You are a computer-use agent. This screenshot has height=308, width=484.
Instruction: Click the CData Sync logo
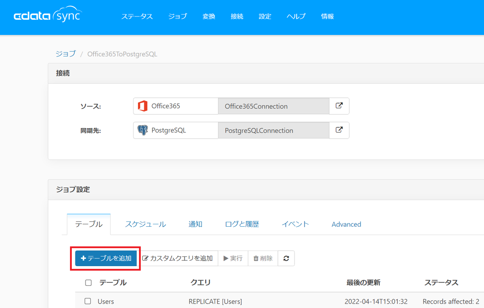(48, 17)
